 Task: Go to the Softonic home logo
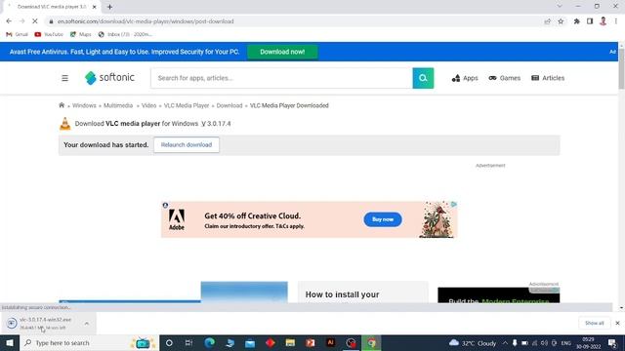point(109,78)
